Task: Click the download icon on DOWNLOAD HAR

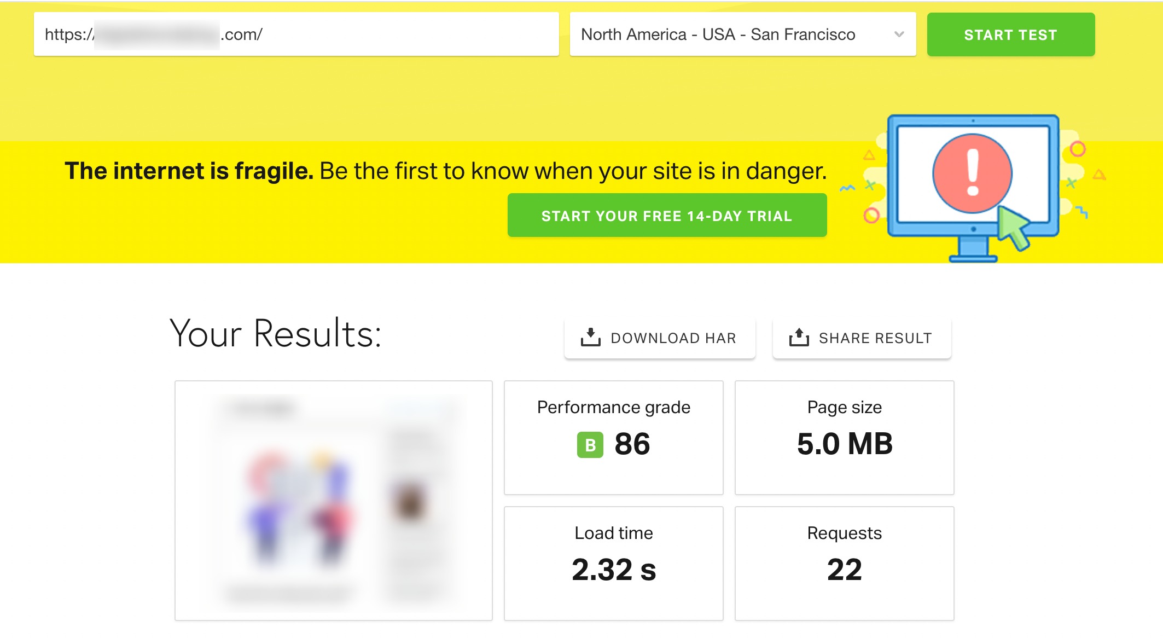Action: coord(591,337)
